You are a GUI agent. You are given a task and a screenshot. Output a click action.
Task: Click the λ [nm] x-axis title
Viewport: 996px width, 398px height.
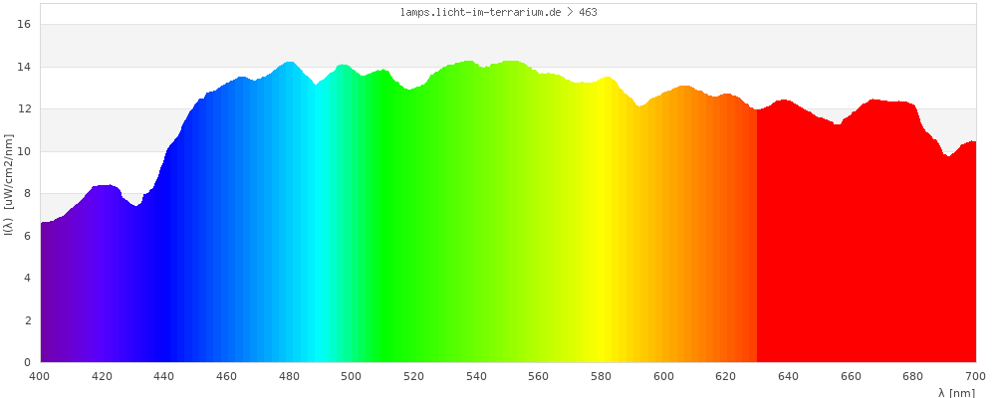coord(956,393)
